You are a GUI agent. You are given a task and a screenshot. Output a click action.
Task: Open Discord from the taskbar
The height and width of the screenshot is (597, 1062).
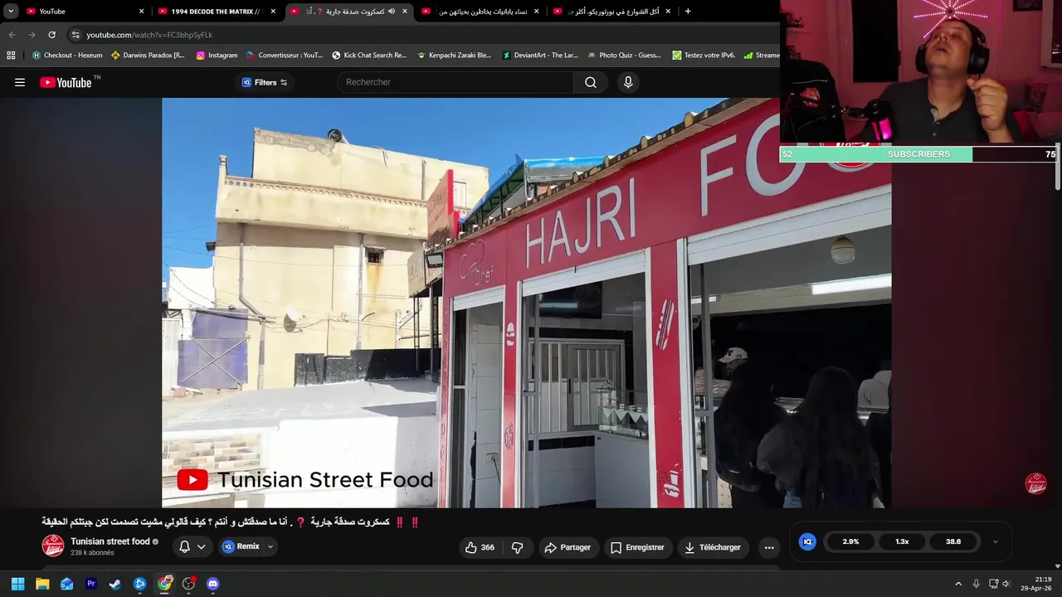click(x=212, y=584)
